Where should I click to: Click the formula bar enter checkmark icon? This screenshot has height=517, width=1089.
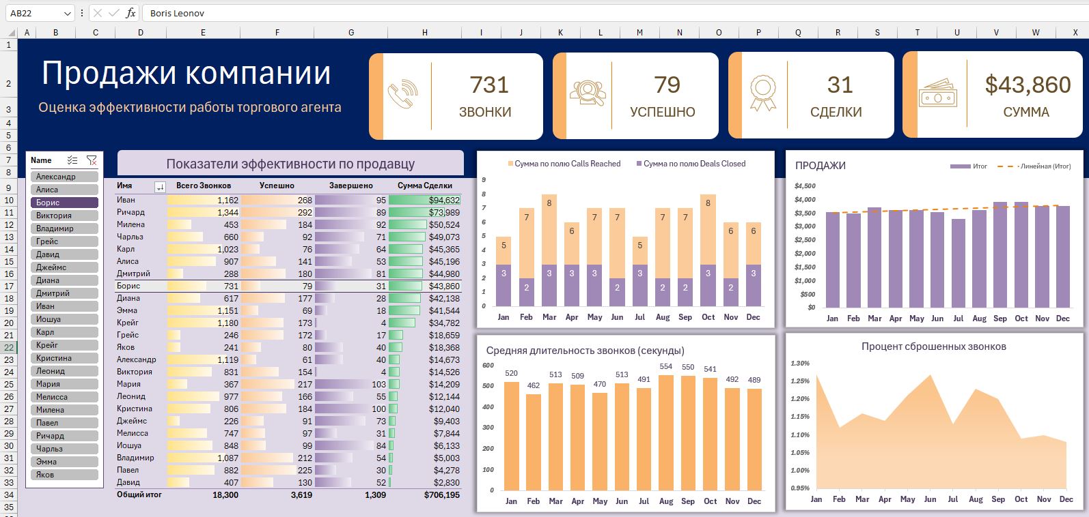114,13
